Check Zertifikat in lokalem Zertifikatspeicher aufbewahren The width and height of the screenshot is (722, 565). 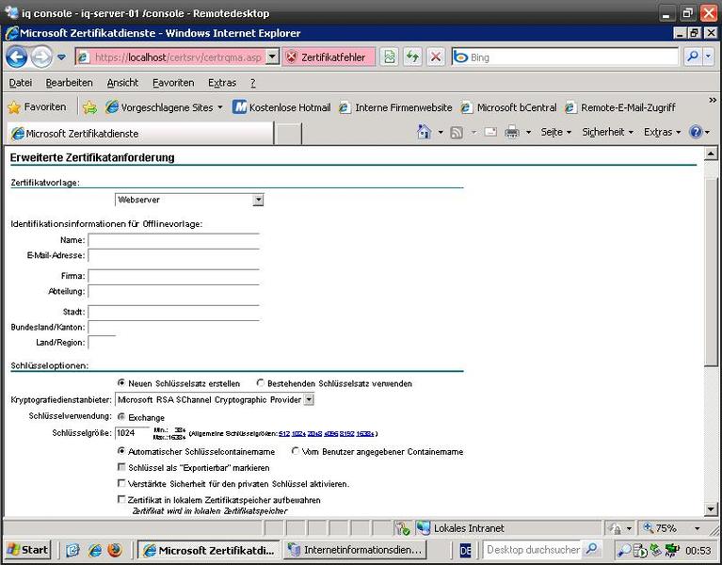pyautogui.click(x=121, y=499)
